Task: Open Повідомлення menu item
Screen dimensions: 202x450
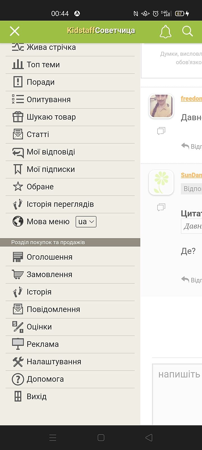Action: (x=53, y=309)
